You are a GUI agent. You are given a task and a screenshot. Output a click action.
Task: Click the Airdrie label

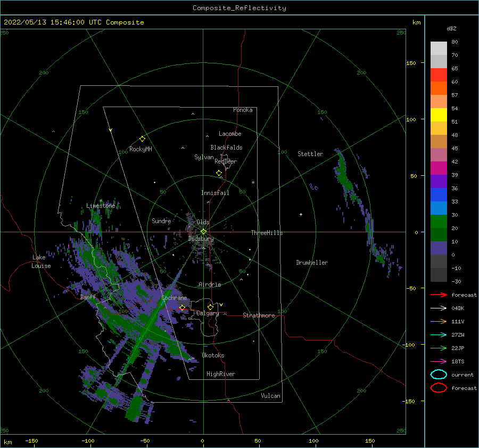(x=210, y=284)
